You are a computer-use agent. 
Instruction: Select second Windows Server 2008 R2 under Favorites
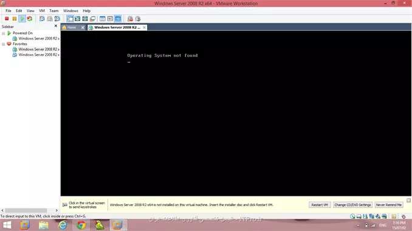click(x=38, y=55)
